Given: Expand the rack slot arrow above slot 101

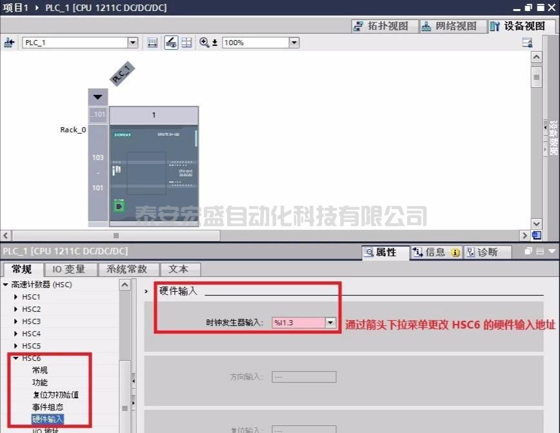Looking at the screenshot, I should pos(97,97).
